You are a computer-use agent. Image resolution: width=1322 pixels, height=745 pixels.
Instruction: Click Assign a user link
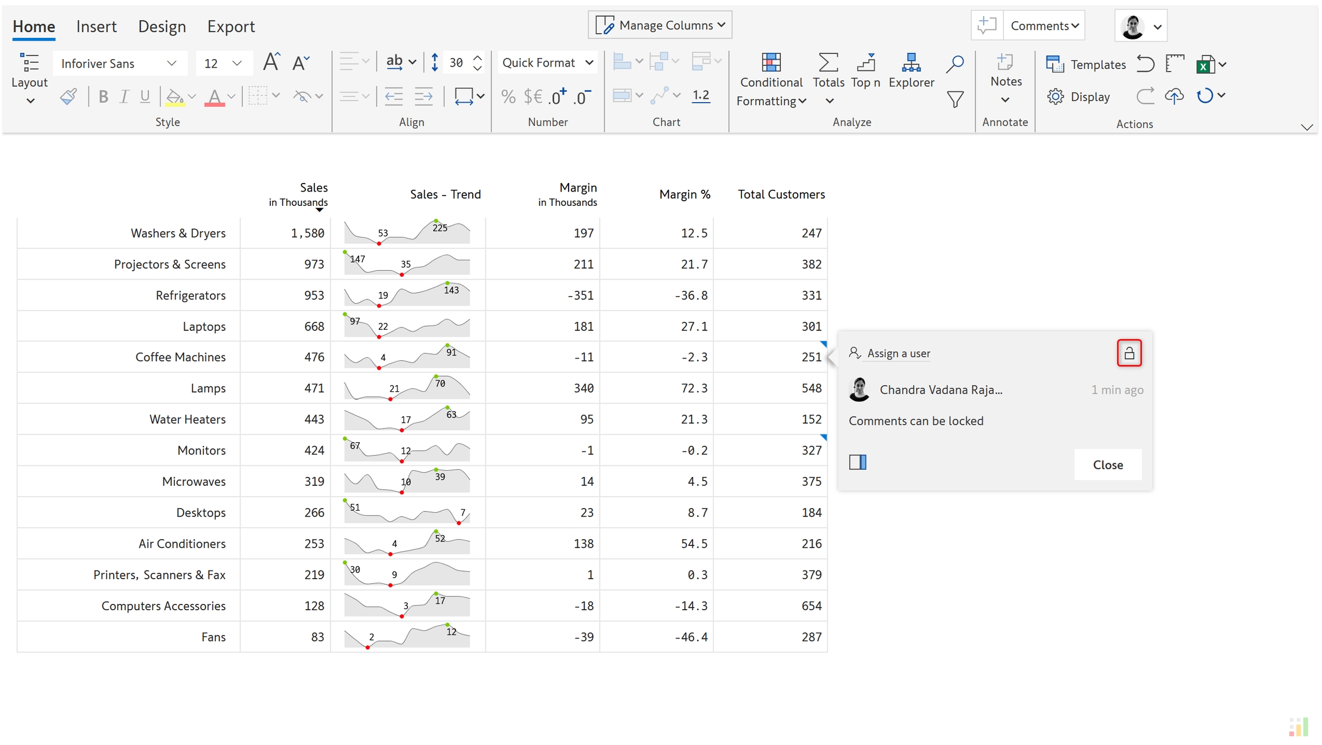pos(898,353)
